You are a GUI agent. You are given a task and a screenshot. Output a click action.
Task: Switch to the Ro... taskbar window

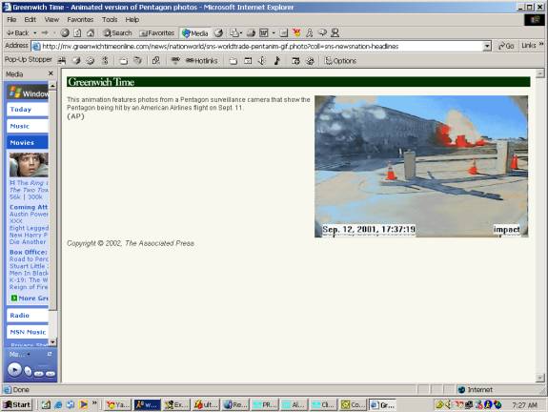(x=235, y=404)
